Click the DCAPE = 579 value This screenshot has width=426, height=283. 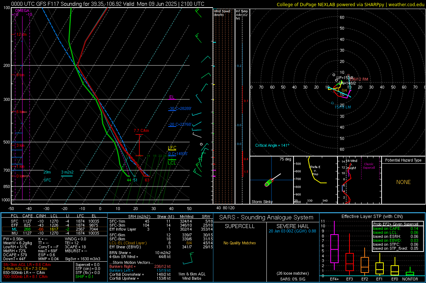coord(15,255)
